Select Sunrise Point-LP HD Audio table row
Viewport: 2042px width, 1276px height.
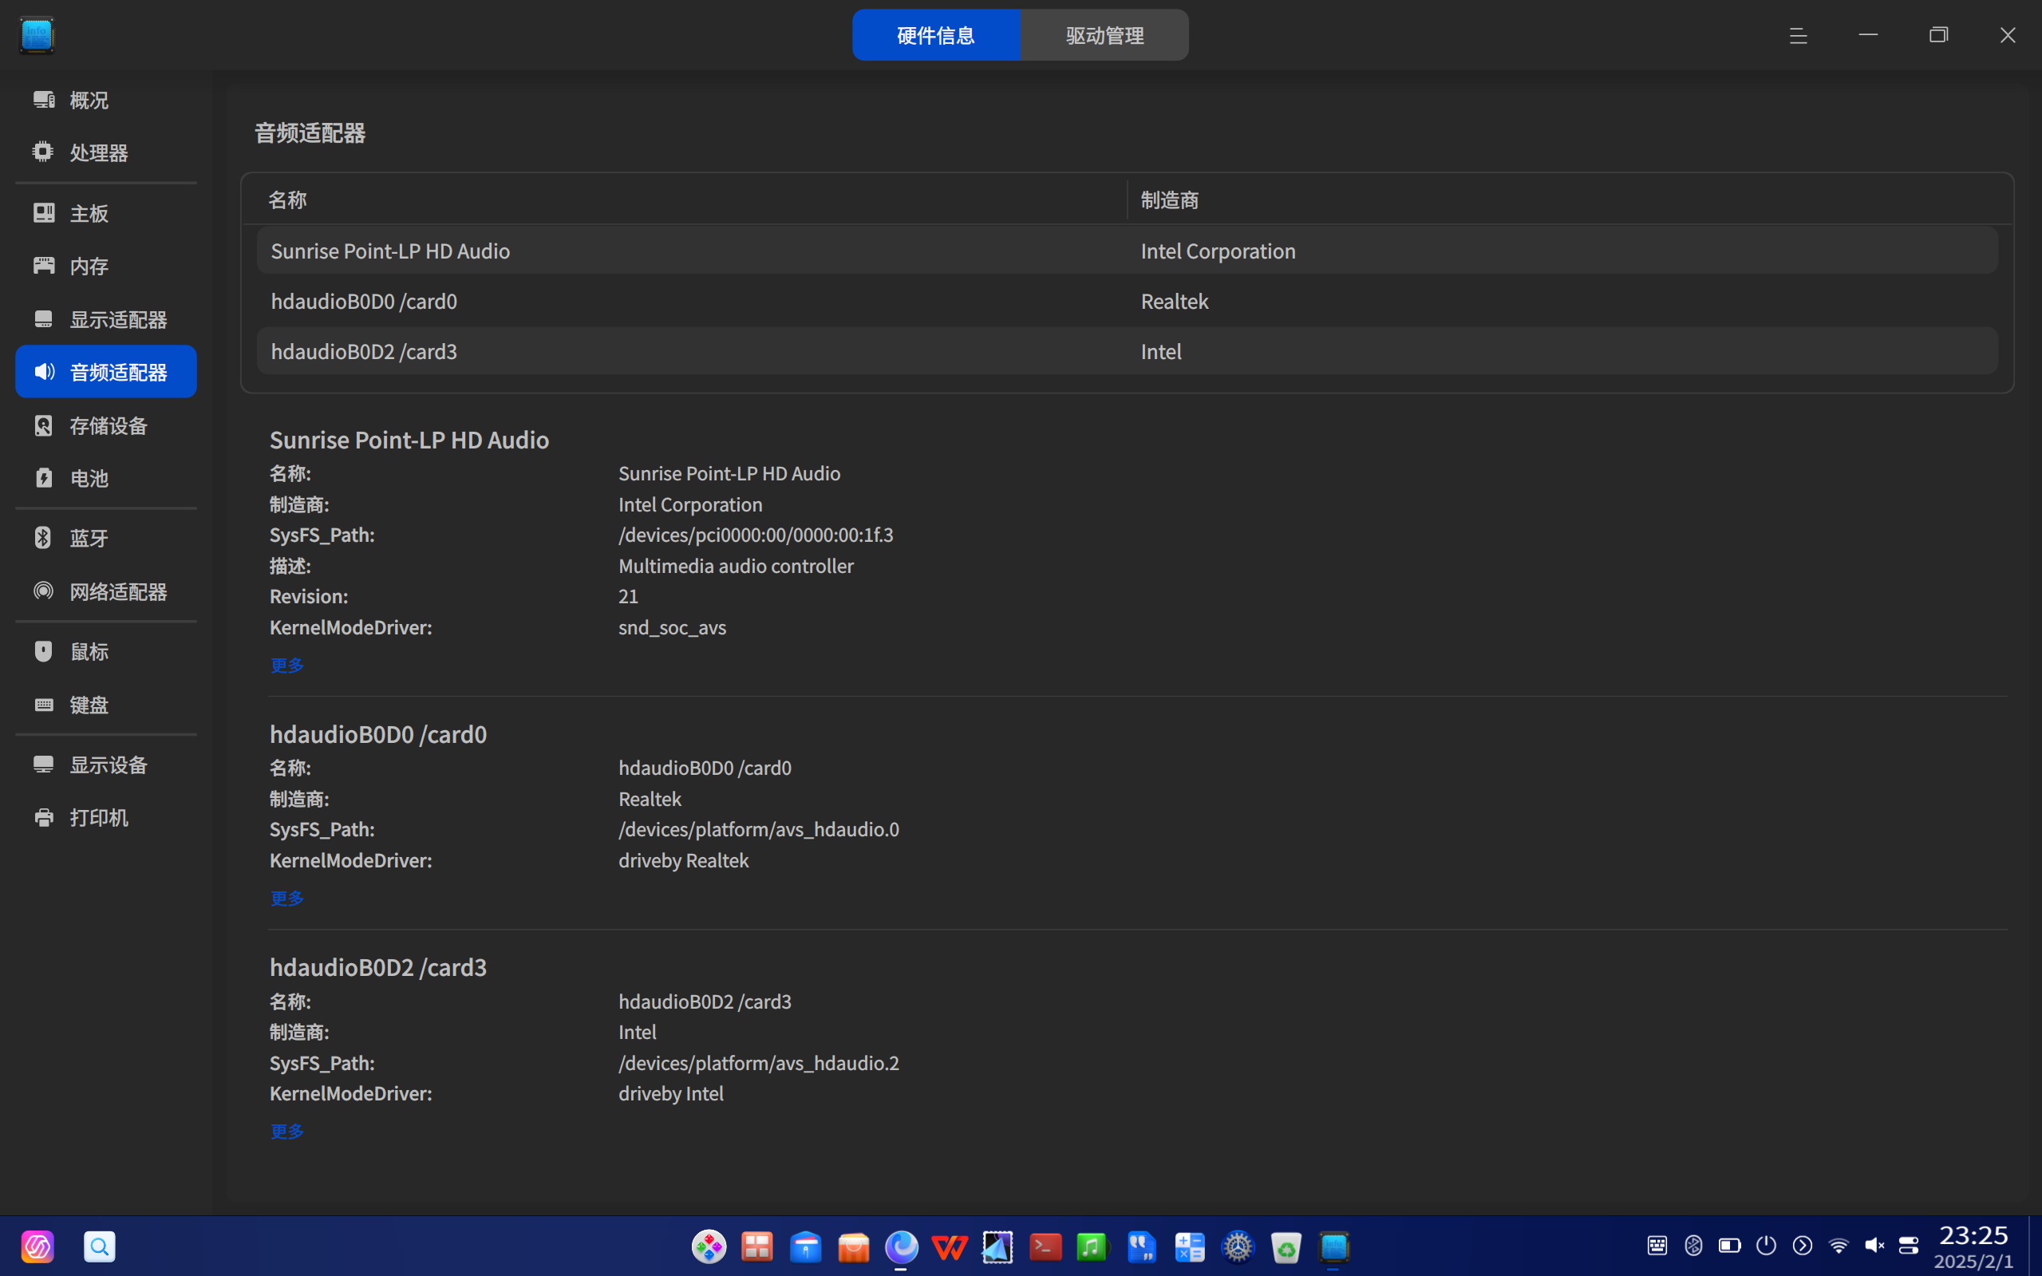click(x=1128, y=251)
